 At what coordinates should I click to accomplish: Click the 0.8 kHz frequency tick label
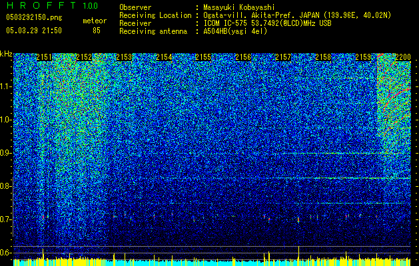[x=6, y=186]
